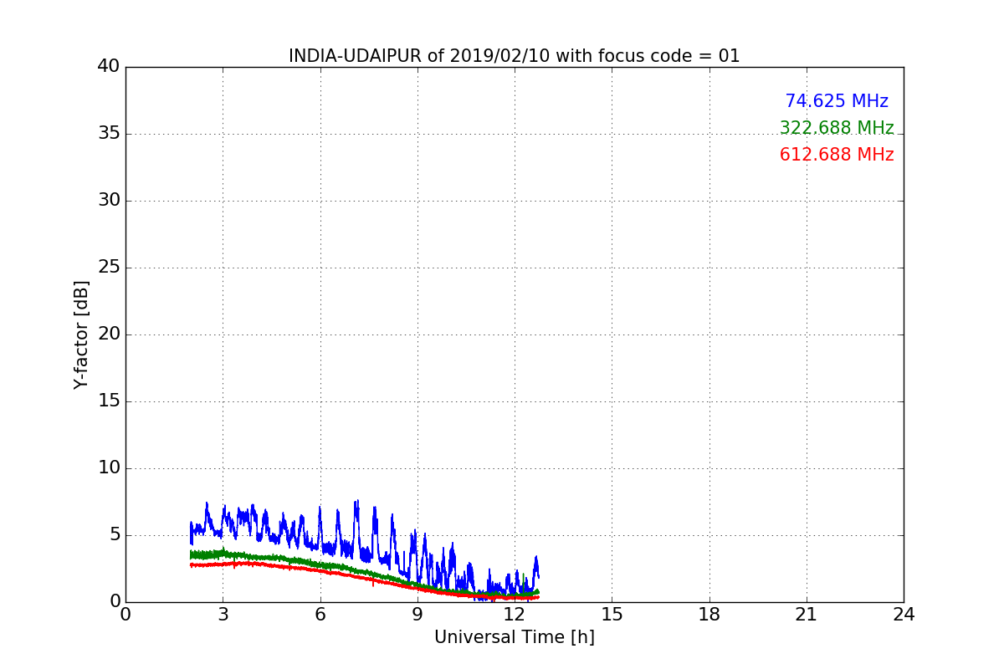
Task: Click the y-axis tick label "40"
Action: tap(109, 67)
